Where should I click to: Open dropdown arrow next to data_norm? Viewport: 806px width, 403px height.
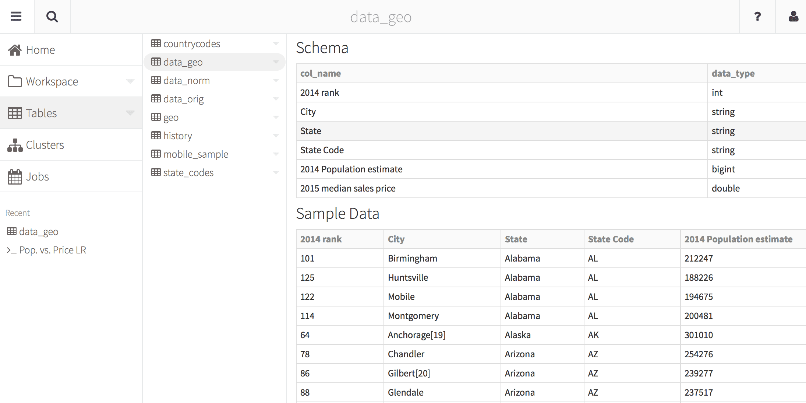(276, 80)
